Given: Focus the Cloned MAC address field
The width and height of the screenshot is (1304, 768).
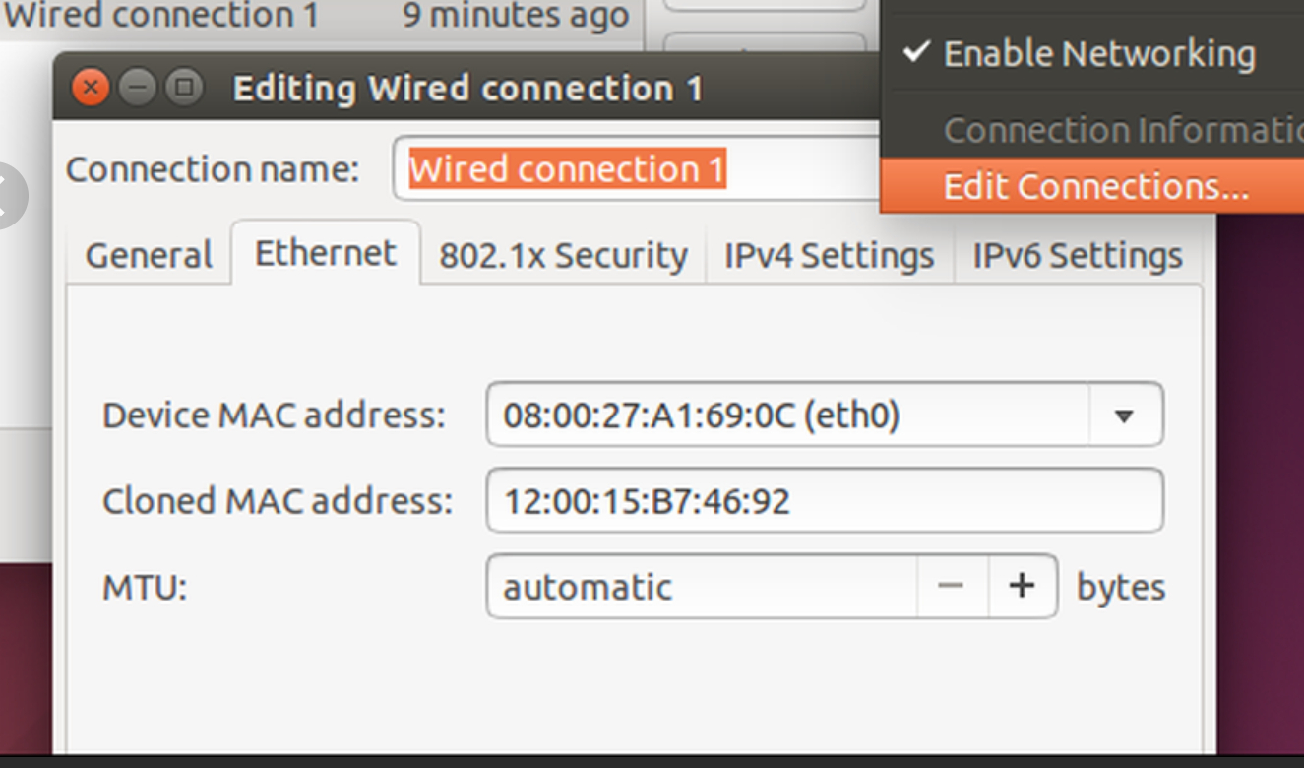Looking at the screenshot, I should coord(825,501).
